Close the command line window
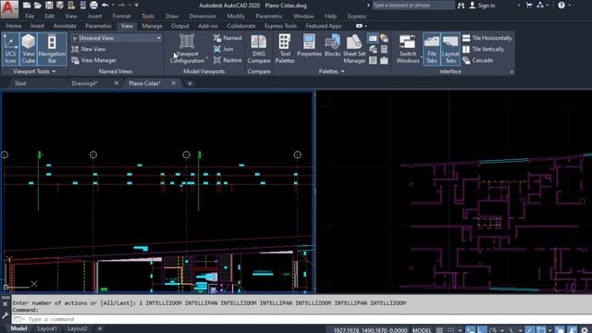The height and width of the screenshot is (333, 592). (5, 304)
